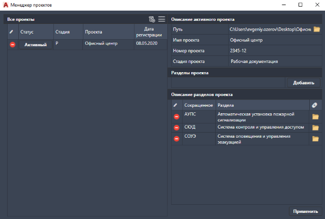Click the project path field

pyautogui.click(x=270, y=29)
